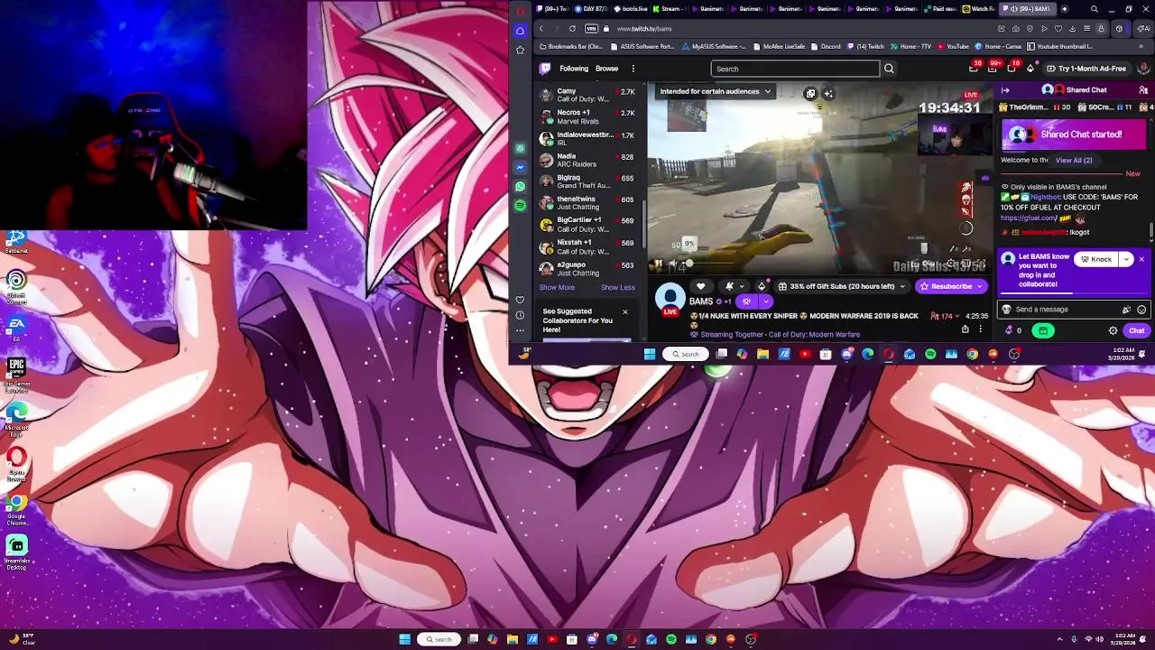The height and width of the screenshot is (650, 1155).
Task: Reload the Twitch page
Action: (x=572, y=29)
